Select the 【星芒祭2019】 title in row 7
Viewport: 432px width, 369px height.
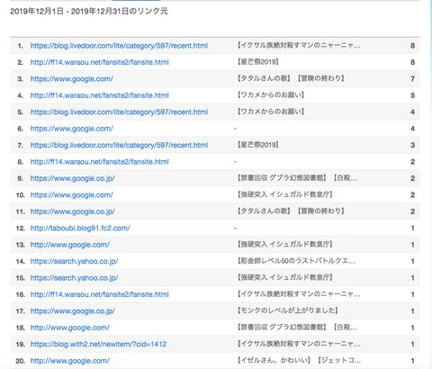tap(258, 145)
